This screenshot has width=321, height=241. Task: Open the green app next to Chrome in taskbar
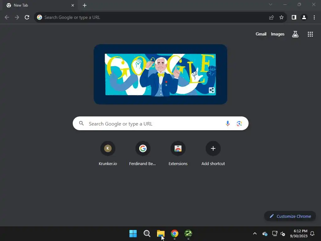(x=188, y=233)
